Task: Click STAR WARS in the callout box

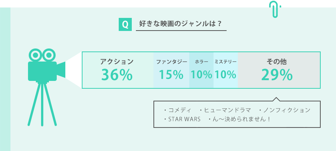Action: pos(184,119)
